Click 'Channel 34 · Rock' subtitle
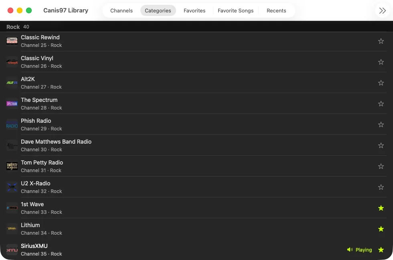 [41, 233]
